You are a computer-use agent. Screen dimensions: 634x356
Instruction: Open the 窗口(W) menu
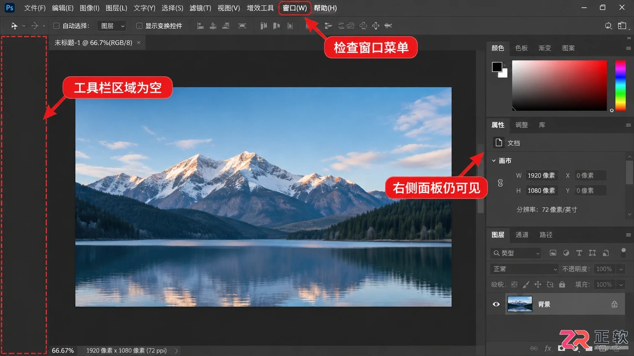295,8
